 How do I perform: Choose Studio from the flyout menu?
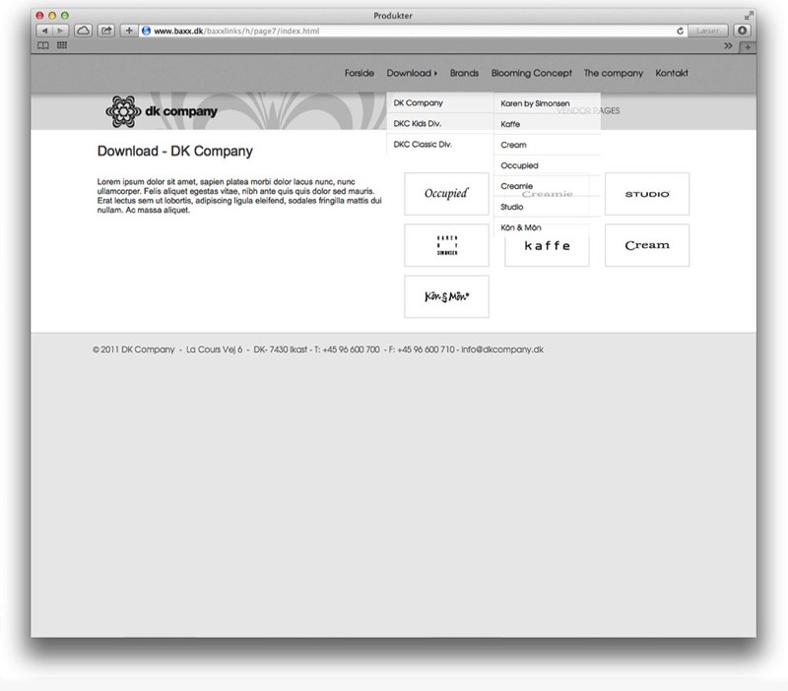tap(548, 207)
